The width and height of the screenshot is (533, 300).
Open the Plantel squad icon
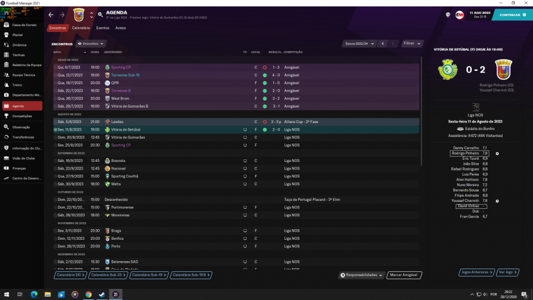6,35
